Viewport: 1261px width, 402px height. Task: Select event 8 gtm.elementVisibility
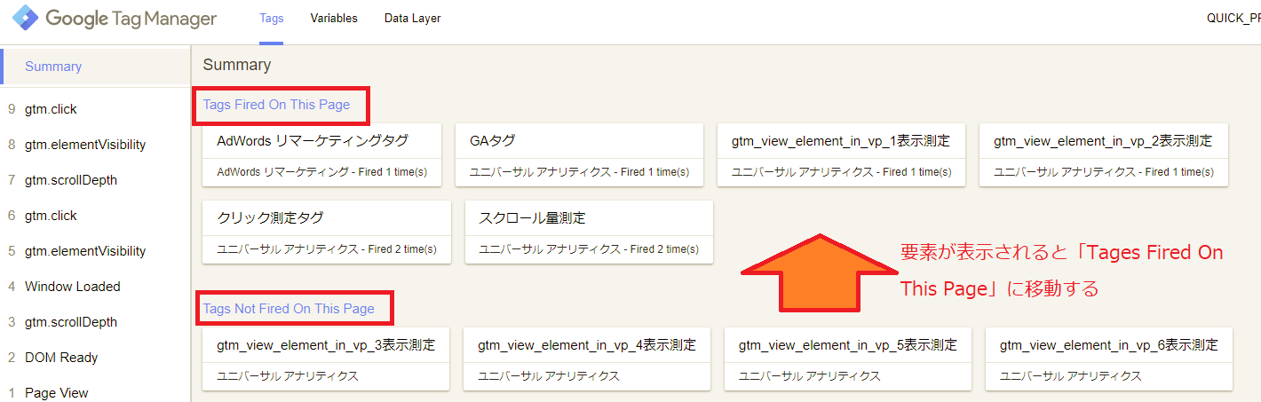point(95,145)
